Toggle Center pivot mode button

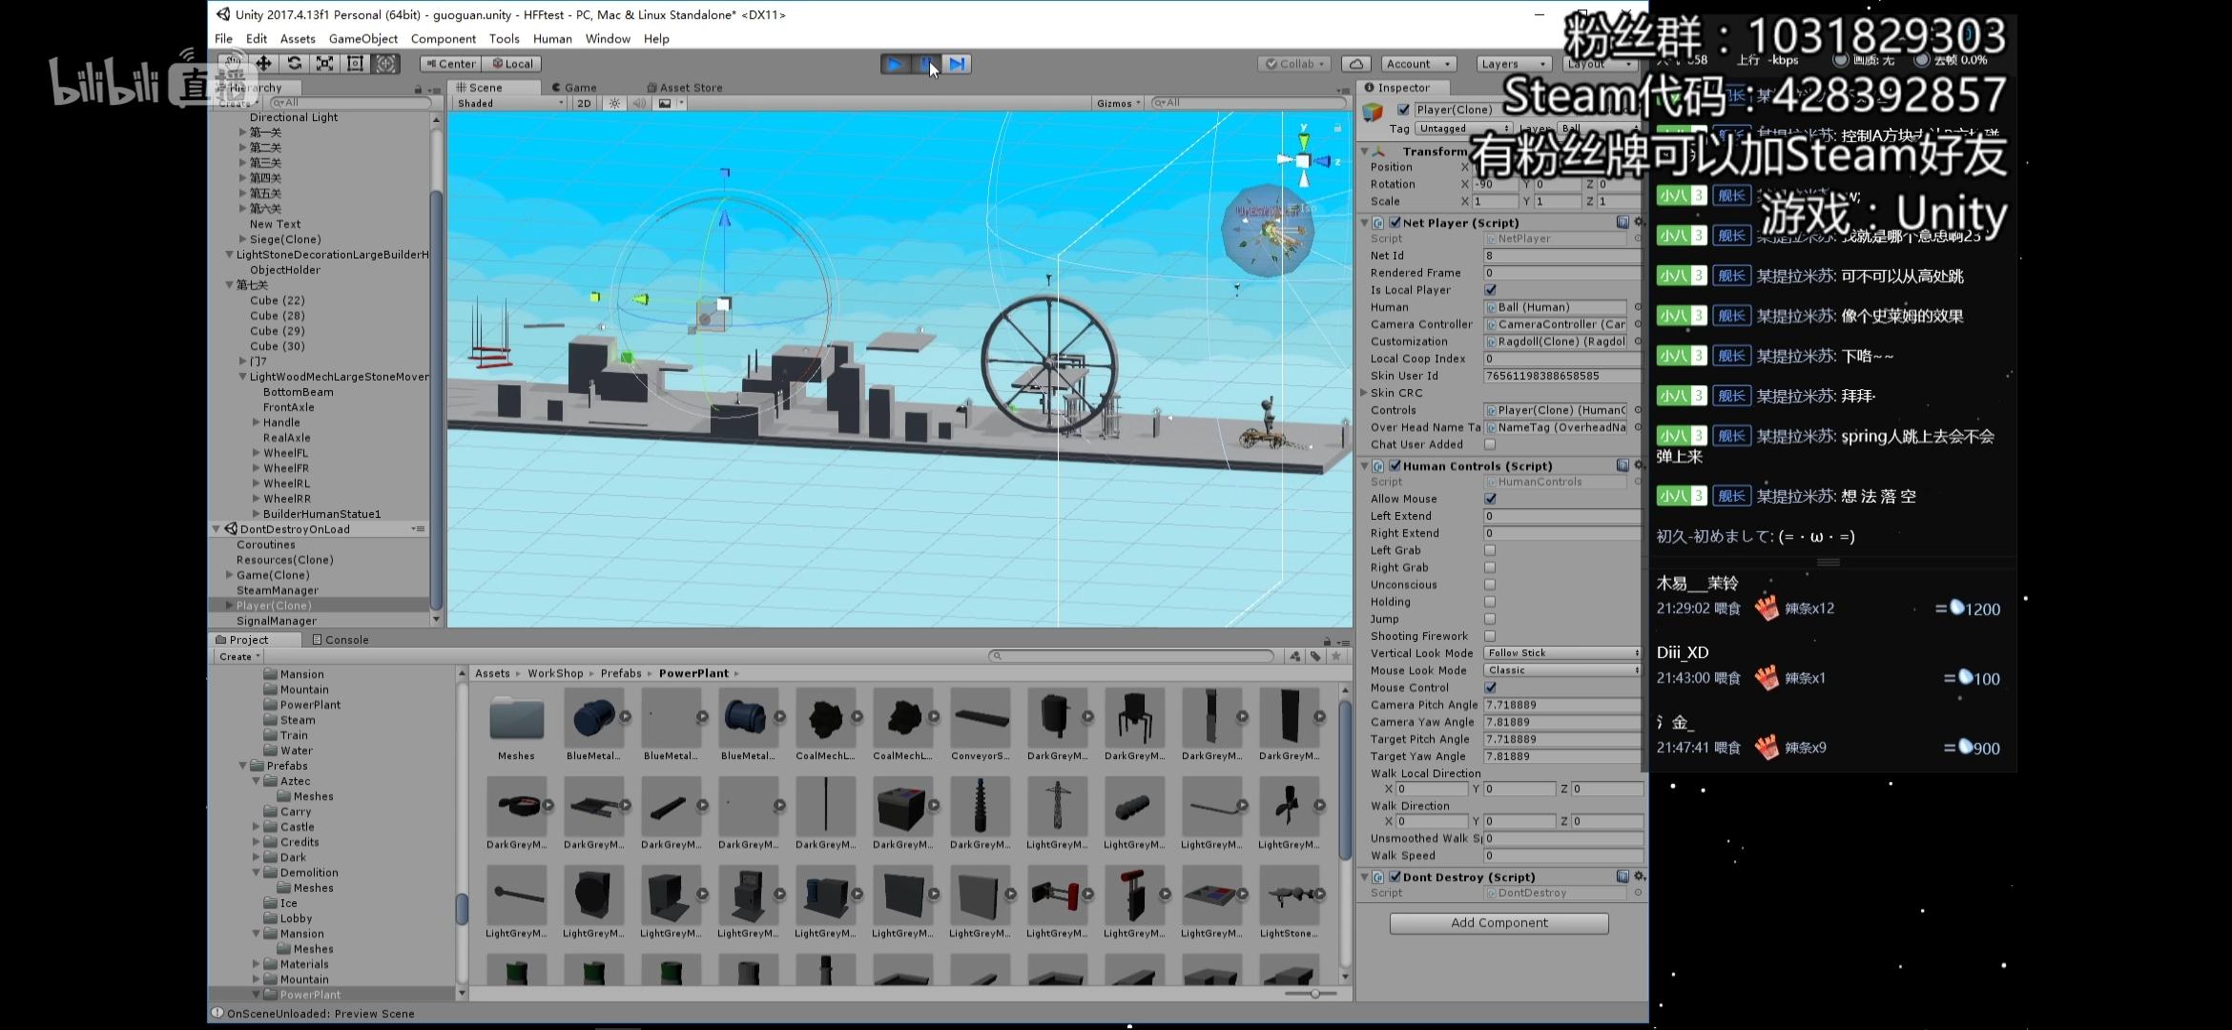(450, 64)
